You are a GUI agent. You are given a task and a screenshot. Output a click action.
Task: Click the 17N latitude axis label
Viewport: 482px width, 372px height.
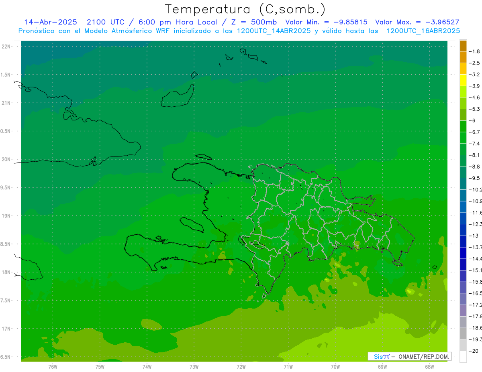click(x=6, y=329)
